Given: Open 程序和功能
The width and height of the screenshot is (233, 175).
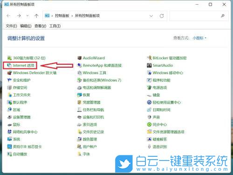Looking at the screenshot, I should pyautogui.click(x=158, y=80).
